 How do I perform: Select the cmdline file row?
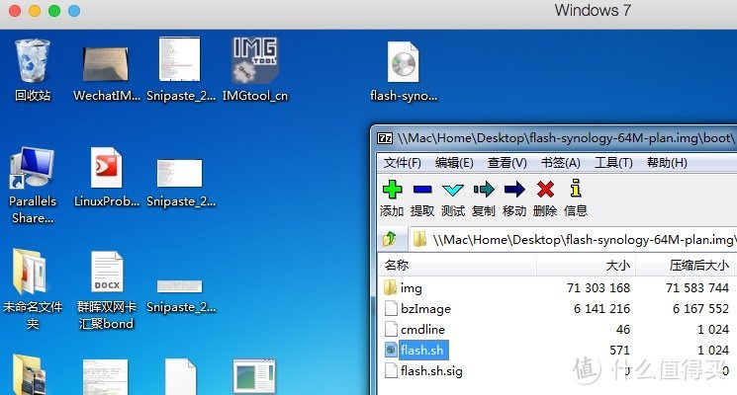[x=557, y=329]
